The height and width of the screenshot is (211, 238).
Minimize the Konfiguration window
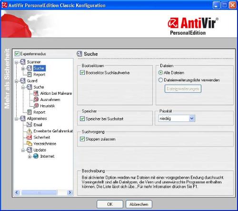tap(216, 5)
